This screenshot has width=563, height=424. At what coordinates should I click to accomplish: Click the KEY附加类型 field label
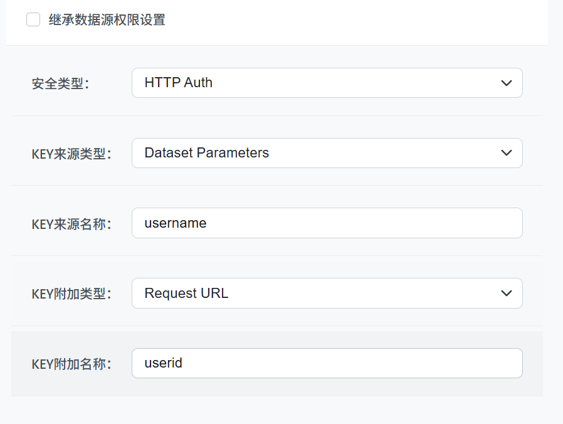pos(71,294)
